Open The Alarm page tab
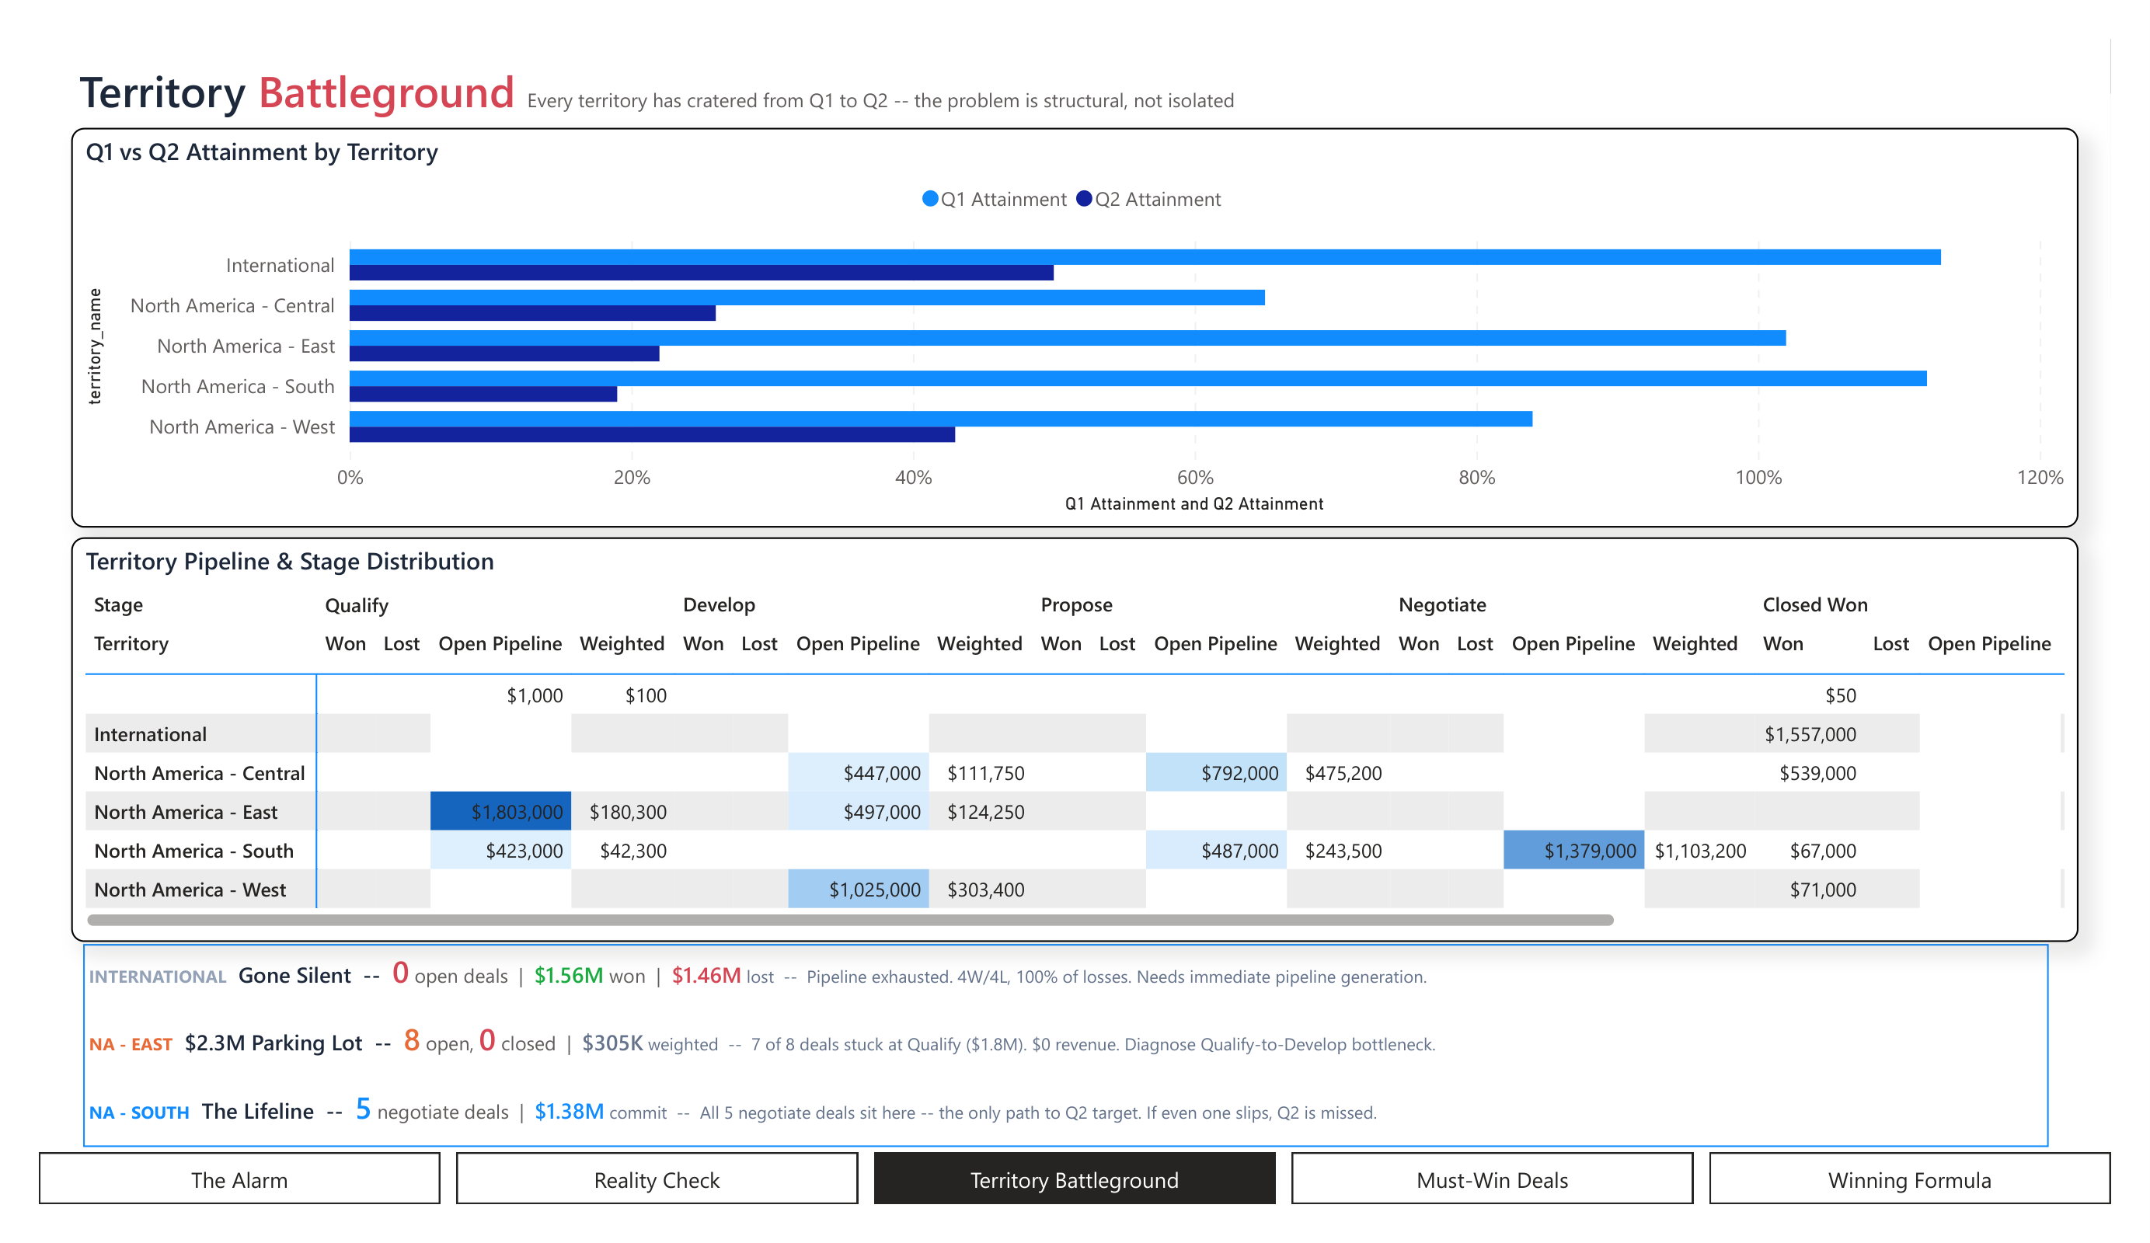The image size is (2150, 1243). 239,1179
